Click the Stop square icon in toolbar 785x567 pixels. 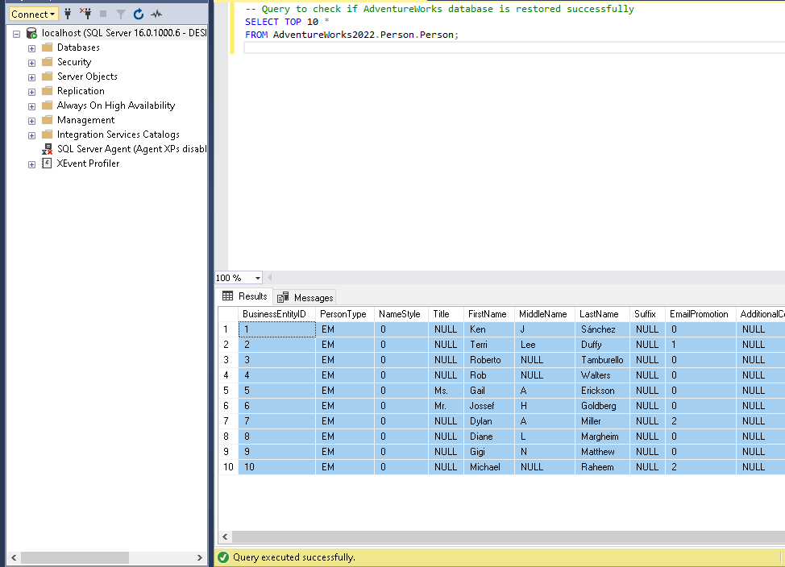tap(103, 14)
